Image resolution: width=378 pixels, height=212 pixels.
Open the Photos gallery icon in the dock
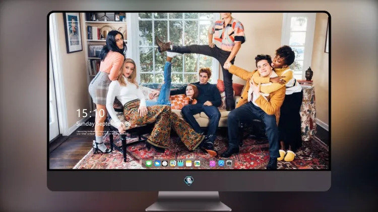tap(197, 163)
